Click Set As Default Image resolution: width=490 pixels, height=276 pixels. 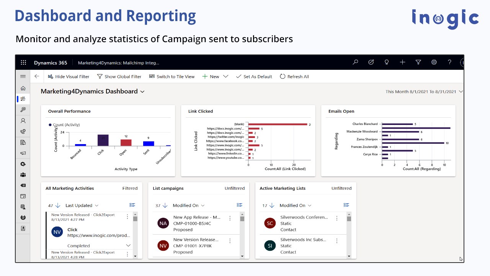[254, 77]
